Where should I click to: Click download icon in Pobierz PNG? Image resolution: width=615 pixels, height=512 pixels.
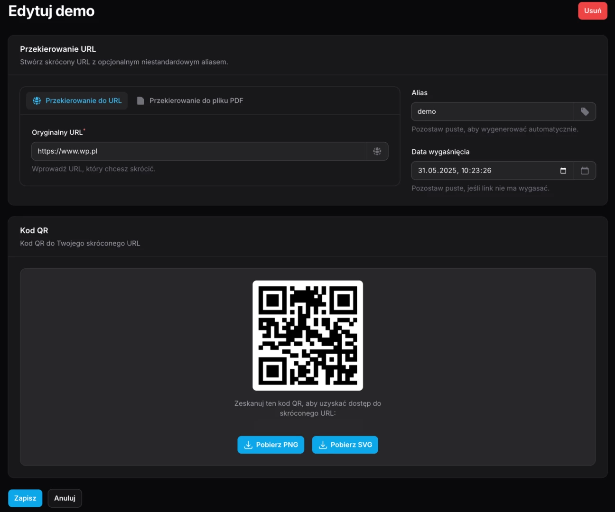point(248,445)
